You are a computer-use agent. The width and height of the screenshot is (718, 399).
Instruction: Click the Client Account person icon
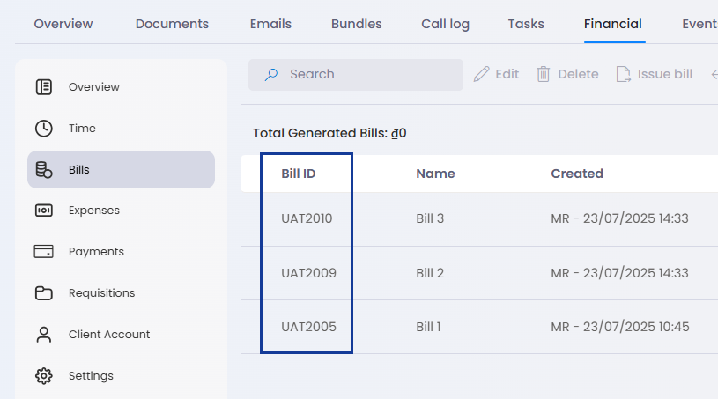[44, 335]
